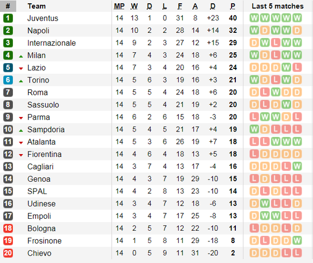Screen dimensions: 313x263
Task: Open the Napoli team link
Action: (x=38, y=31)
